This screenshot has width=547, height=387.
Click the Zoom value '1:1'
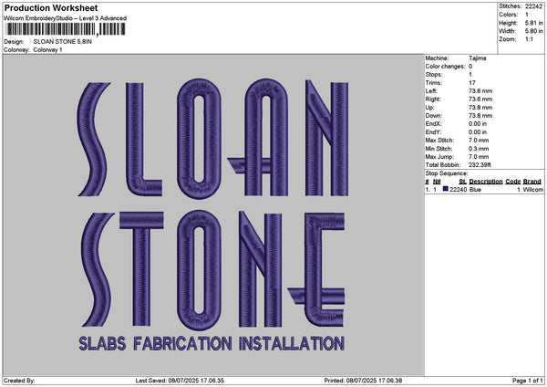pos(529,39)
